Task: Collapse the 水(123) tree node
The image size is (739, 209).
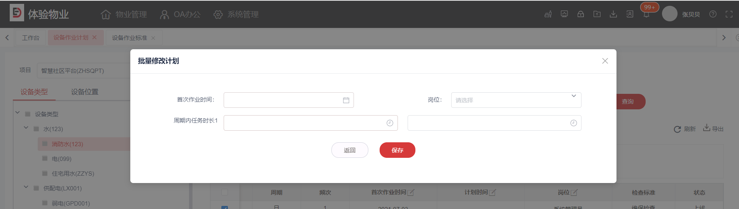Action: click(x=26, y=128)
